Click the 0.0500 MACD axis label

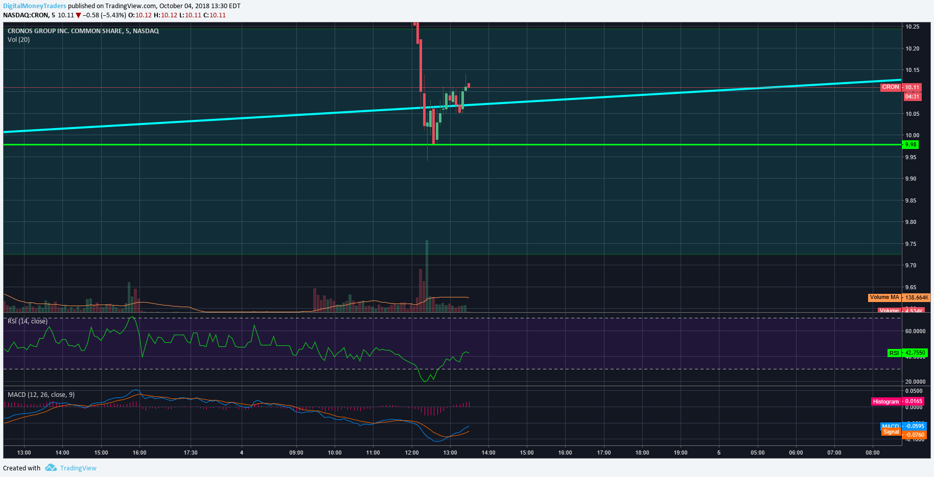914,391
